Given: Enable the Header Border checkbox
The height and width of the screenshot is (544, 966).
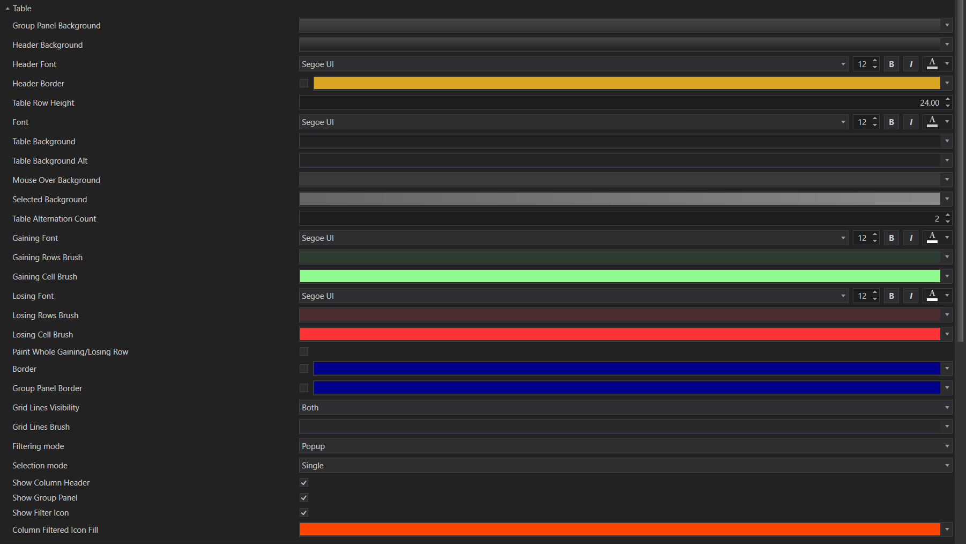Looking at the screenshot, I should click(304, 84).
